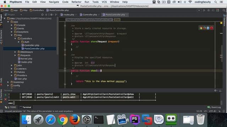Image resolution: width=227 pixels, height=127 pixels.
Task: Open the TODO tool window
Action: pyautogui.click(x=10, y=107)
